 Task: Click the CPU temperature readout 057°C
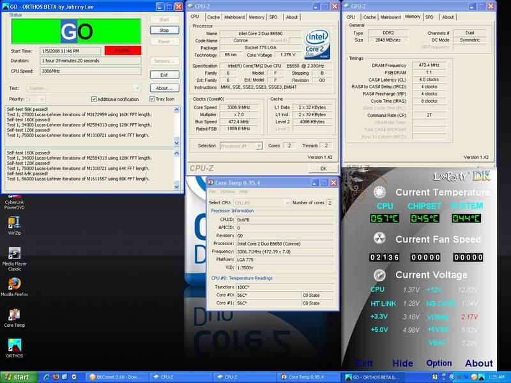tap(385, 218)
